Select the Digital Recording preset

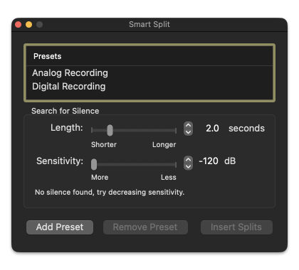149,87
